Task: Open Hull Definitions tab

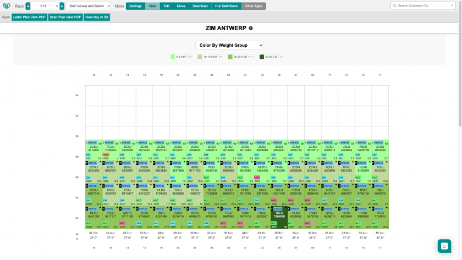Action: click(x=226, y=6)
